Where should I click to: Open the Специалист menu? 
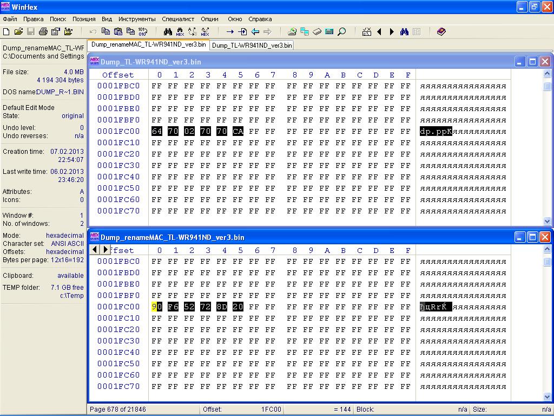178,19
